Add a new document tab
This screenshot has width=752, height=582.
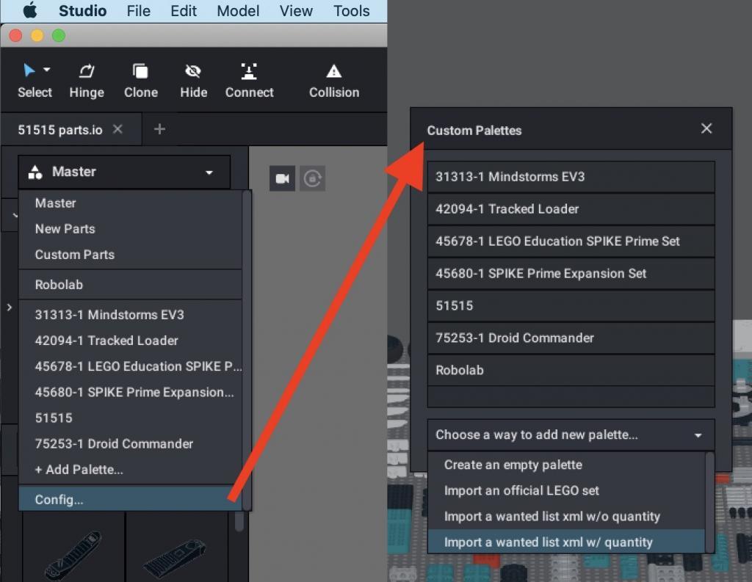point(159,129)
